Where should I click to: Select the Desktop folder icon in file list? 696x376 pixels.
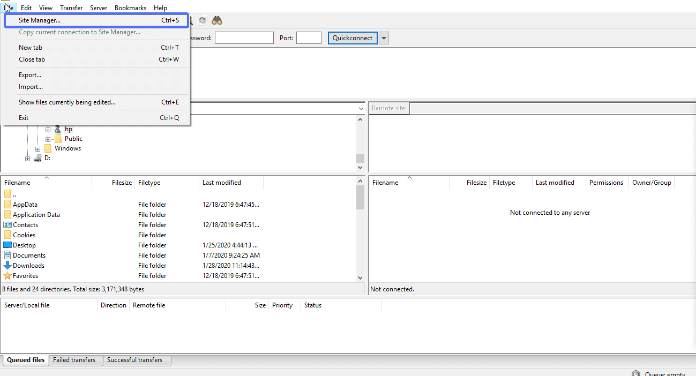pos(8,245)
